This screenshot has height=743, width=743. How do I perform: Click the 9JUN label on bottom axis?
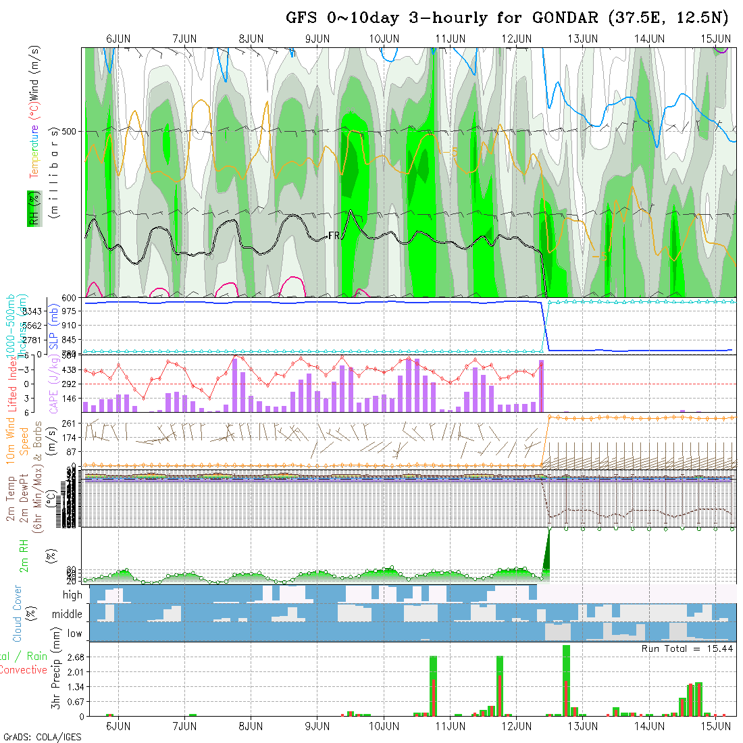click(x=317, y=726)
